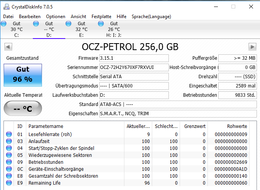Click the blue status orb for drive C:
Image resolution: width=260 pixels, height=190 pixels.
point(3,24)
